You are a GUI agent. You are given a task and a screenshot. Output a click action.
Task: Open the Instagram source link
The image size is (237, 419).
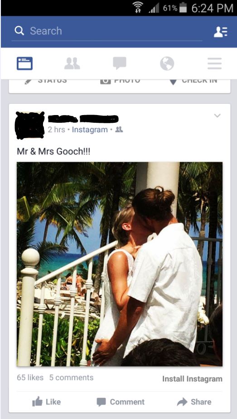click(x=90, y=130)
